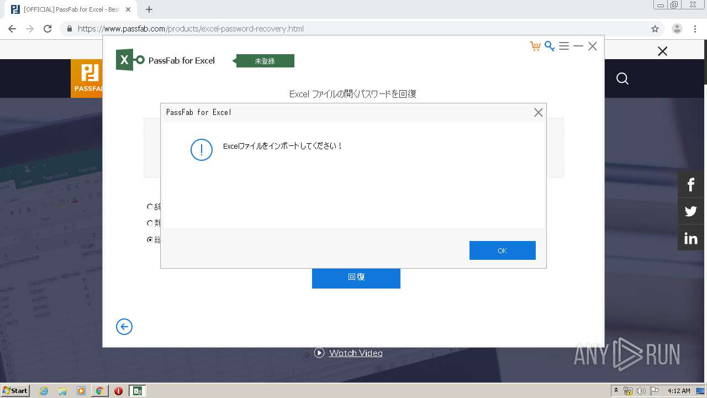Open the shopping cart purchase icon
This screenshot has height=398, width=707.
535,46
